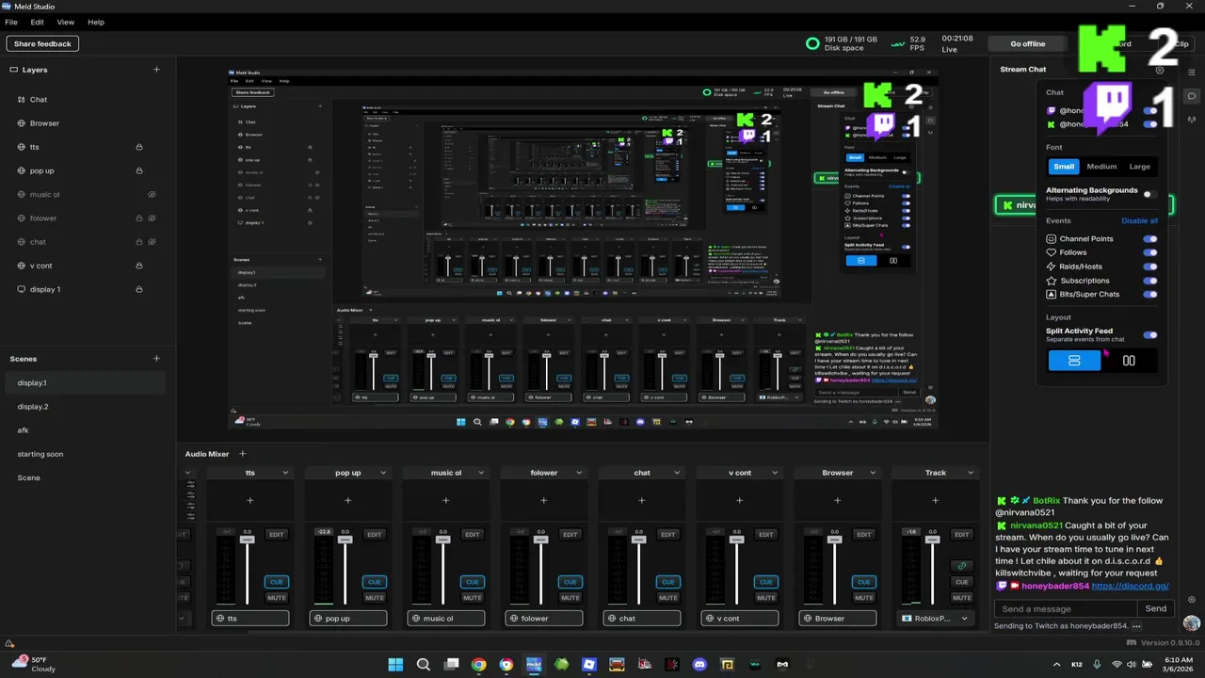
Task: Toggle Channel Points events switch
Action: point(1150,239)
